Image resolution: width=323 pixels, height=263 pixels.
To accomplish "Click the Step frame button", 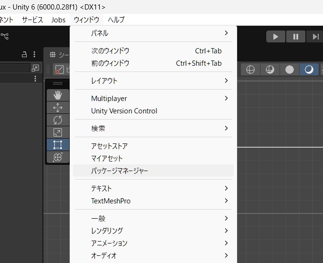I will (315, 37).
